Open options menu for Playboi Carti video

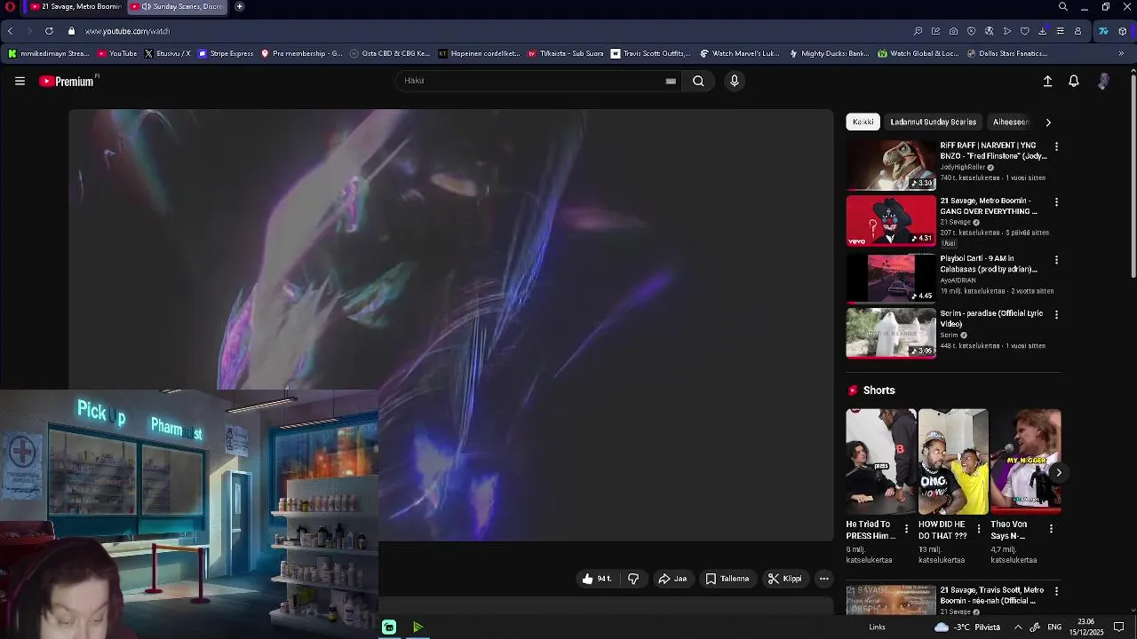coord(1056,260)
